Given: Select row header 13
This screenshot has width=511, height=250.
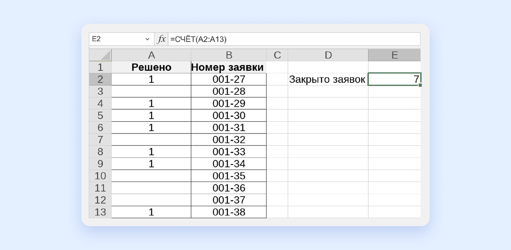Looking at the screenshot, I should [x=100, y=212].
